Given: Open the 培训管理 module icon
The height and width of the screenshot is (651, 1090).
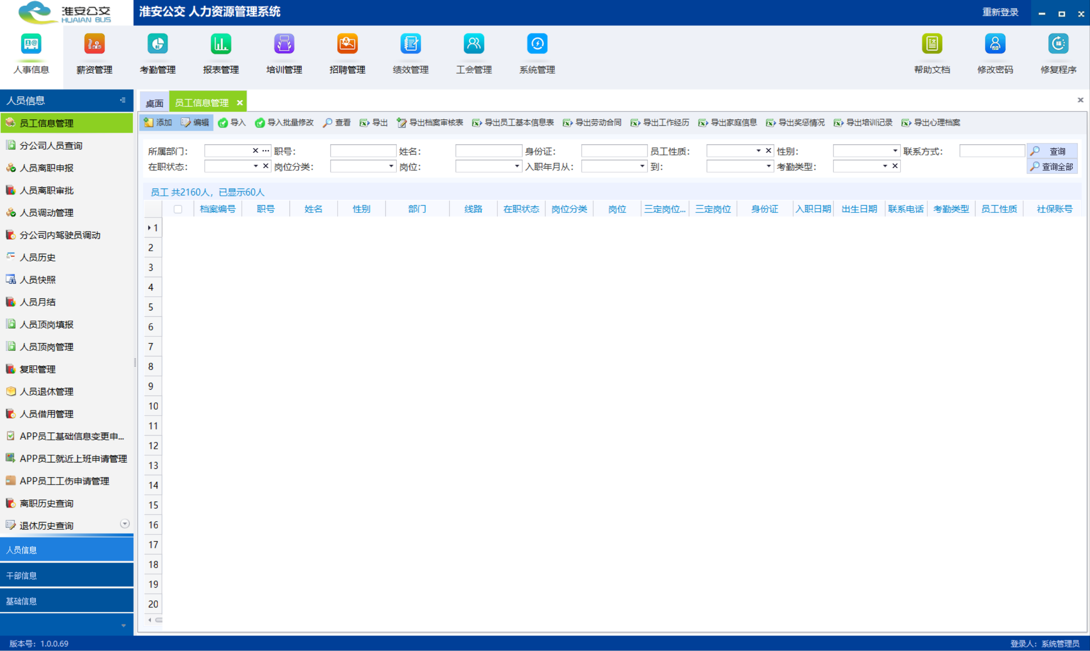Looking at the screenshot, I should pos(284,44).
